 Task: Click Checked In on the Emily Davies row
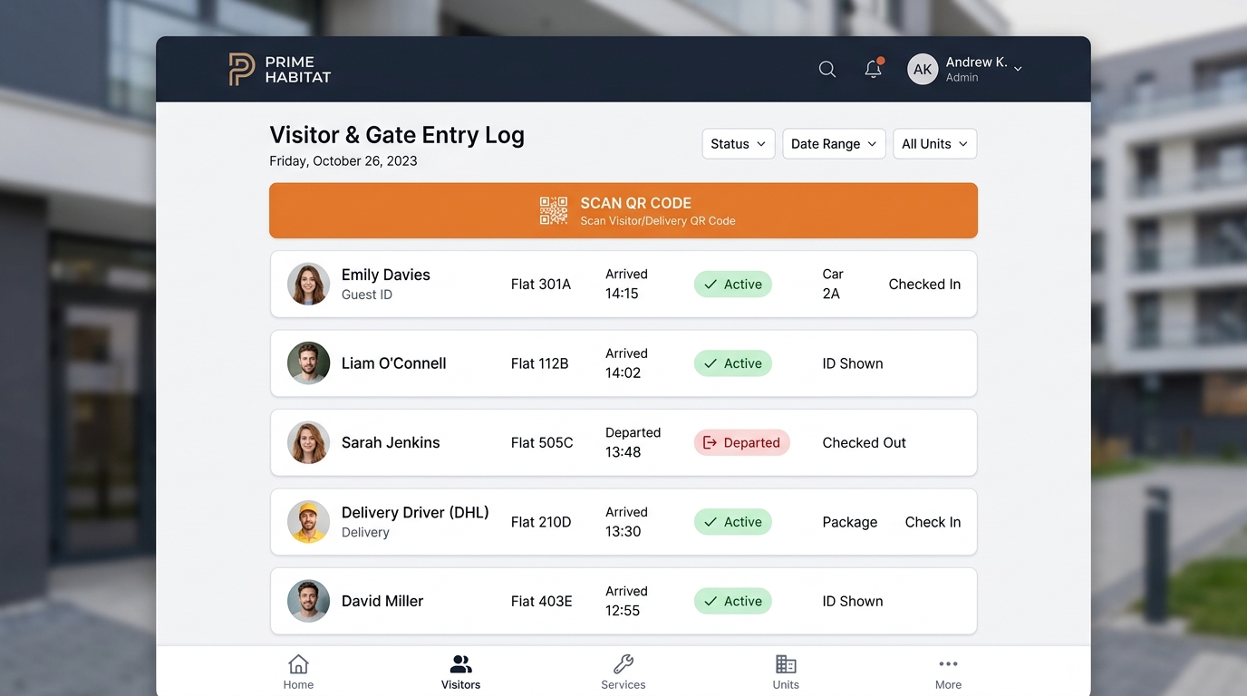pyautogui.click(x=924, y=285)
